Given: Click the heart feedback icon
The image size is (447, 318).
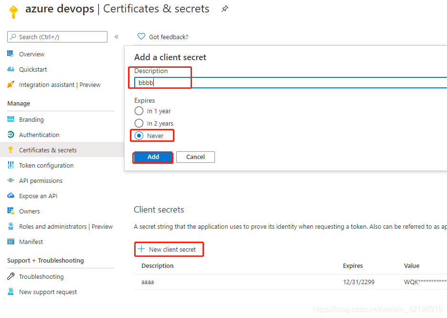Looking at the screenshot, I should [x=141, y=36].
